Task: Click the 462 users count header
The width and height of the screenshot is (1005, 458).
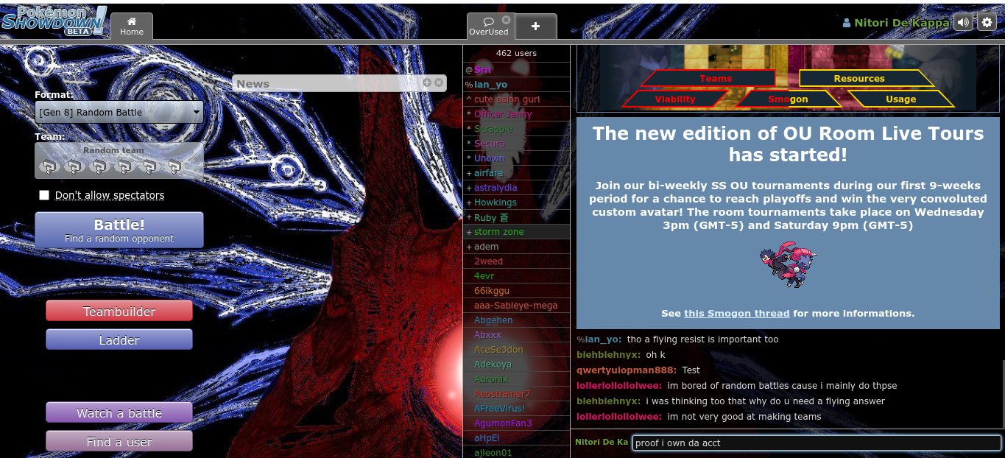Action: [x=516, y=53]
